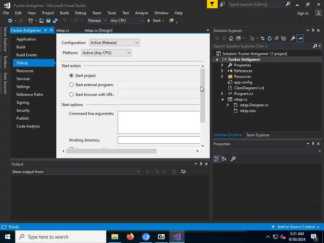This screenshot has height=243, width=324.
Task: Click the Collapse All icon in Solution Explorer
Action: [x=277, y=38]
